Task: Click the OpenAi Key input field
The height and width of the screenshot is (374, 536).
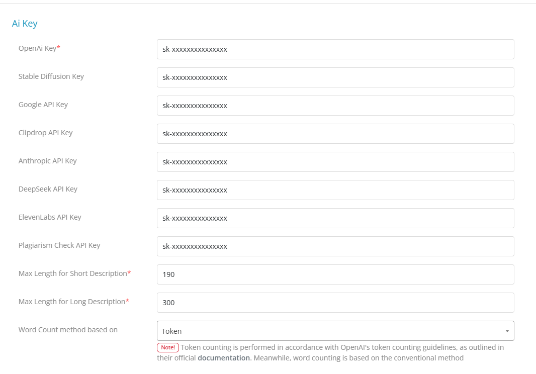Action: coord(335,49)
